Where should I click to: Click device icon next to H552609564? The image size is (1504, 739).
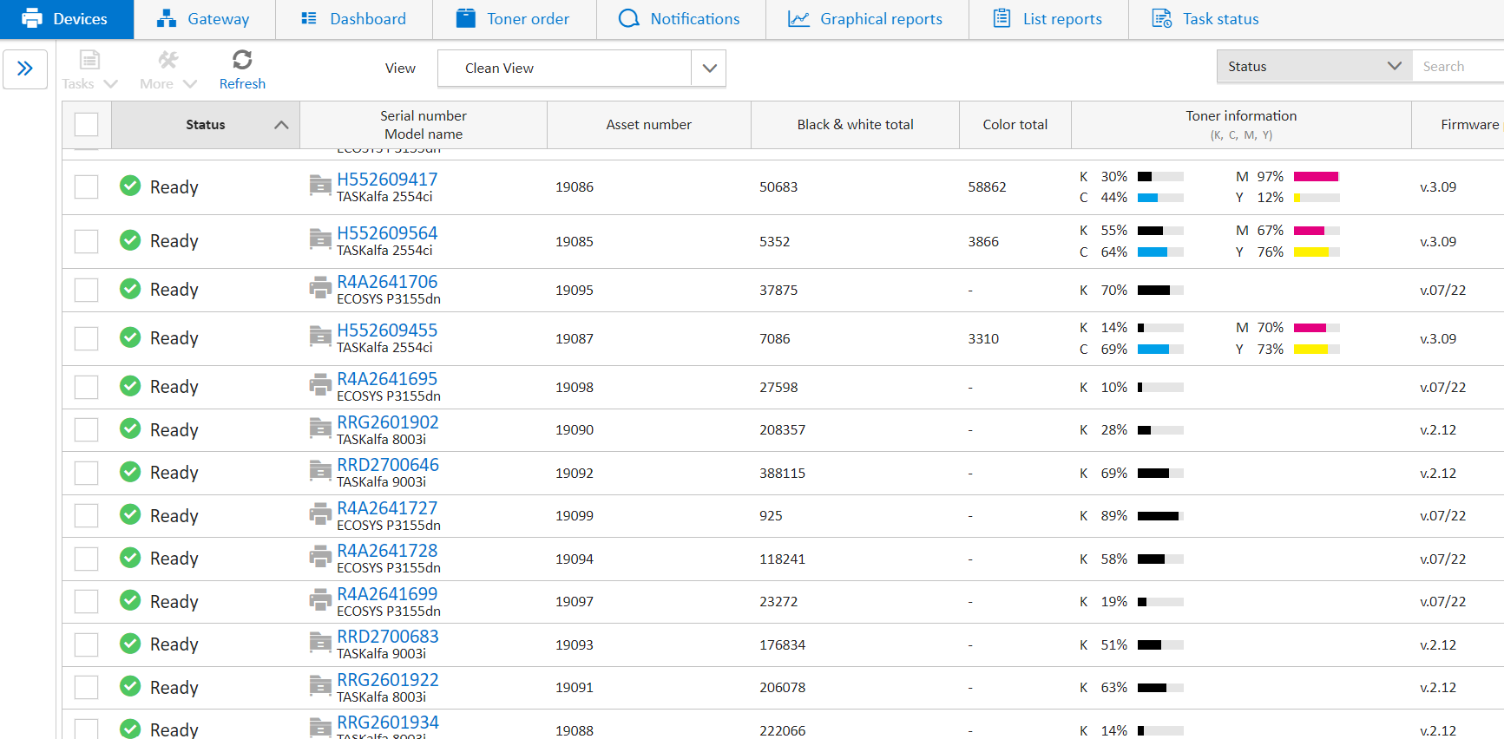coord(320,239)
